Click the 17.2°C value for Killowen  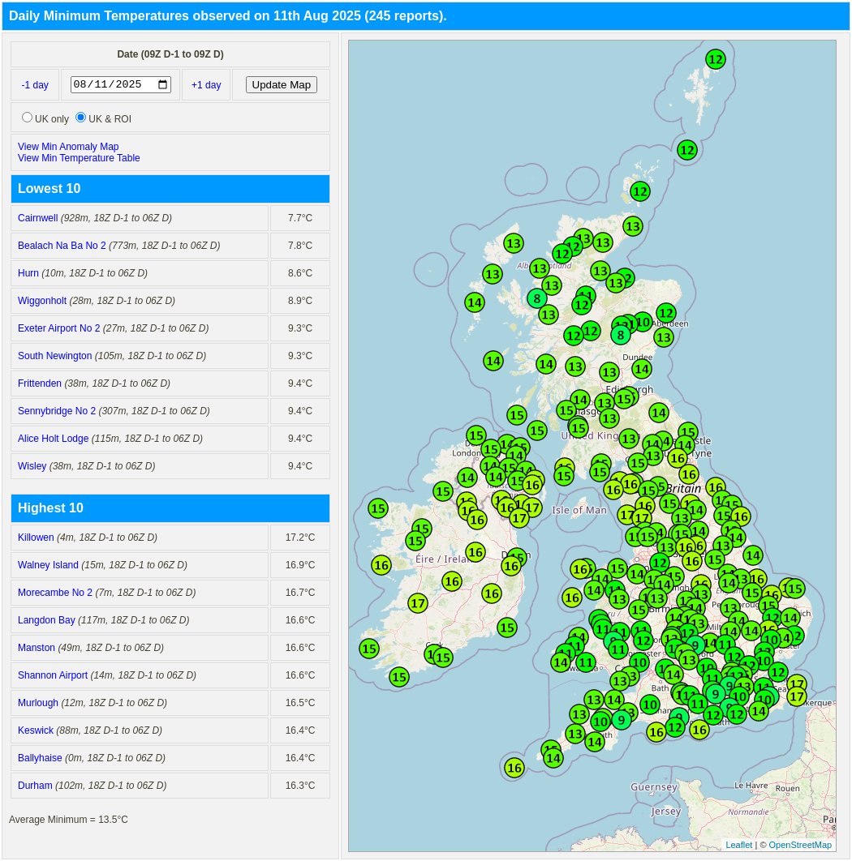click(300, 538)
